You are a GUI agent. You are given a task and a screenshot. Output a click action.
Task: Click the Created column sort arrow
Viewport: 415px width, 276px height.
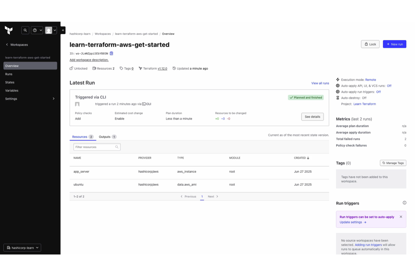click(x=308, y=158)
